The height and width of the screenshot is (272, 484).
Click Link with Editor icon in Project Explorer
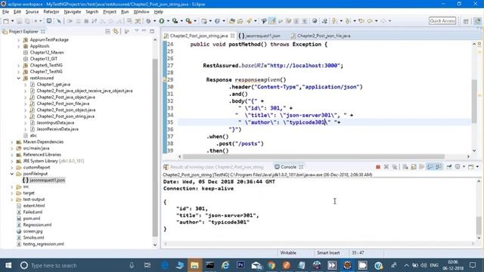click(x=116, y=32)
